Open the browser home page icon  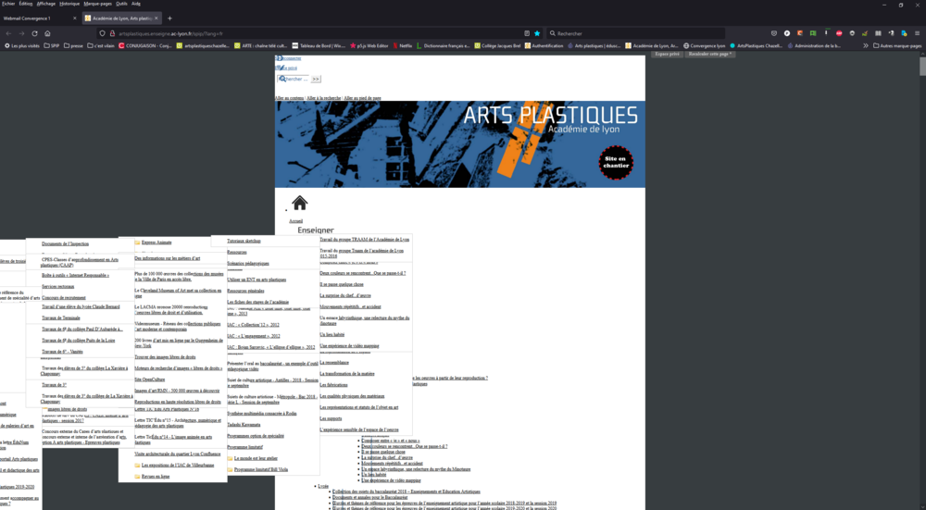[x=48, y=33]
